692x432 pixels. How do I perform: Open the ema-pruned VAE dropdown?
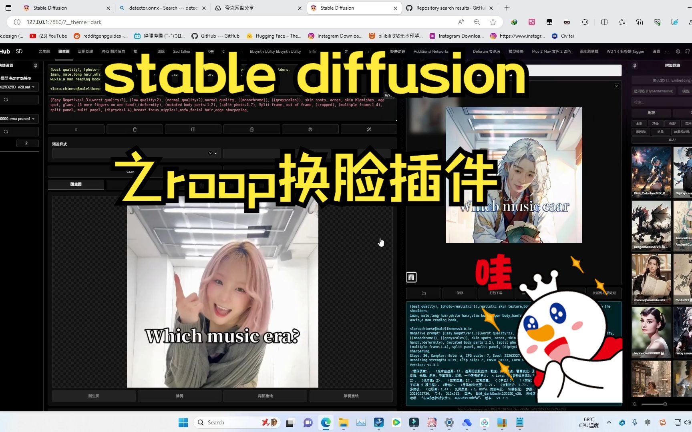pyautogui.click(x=18, y=118)
